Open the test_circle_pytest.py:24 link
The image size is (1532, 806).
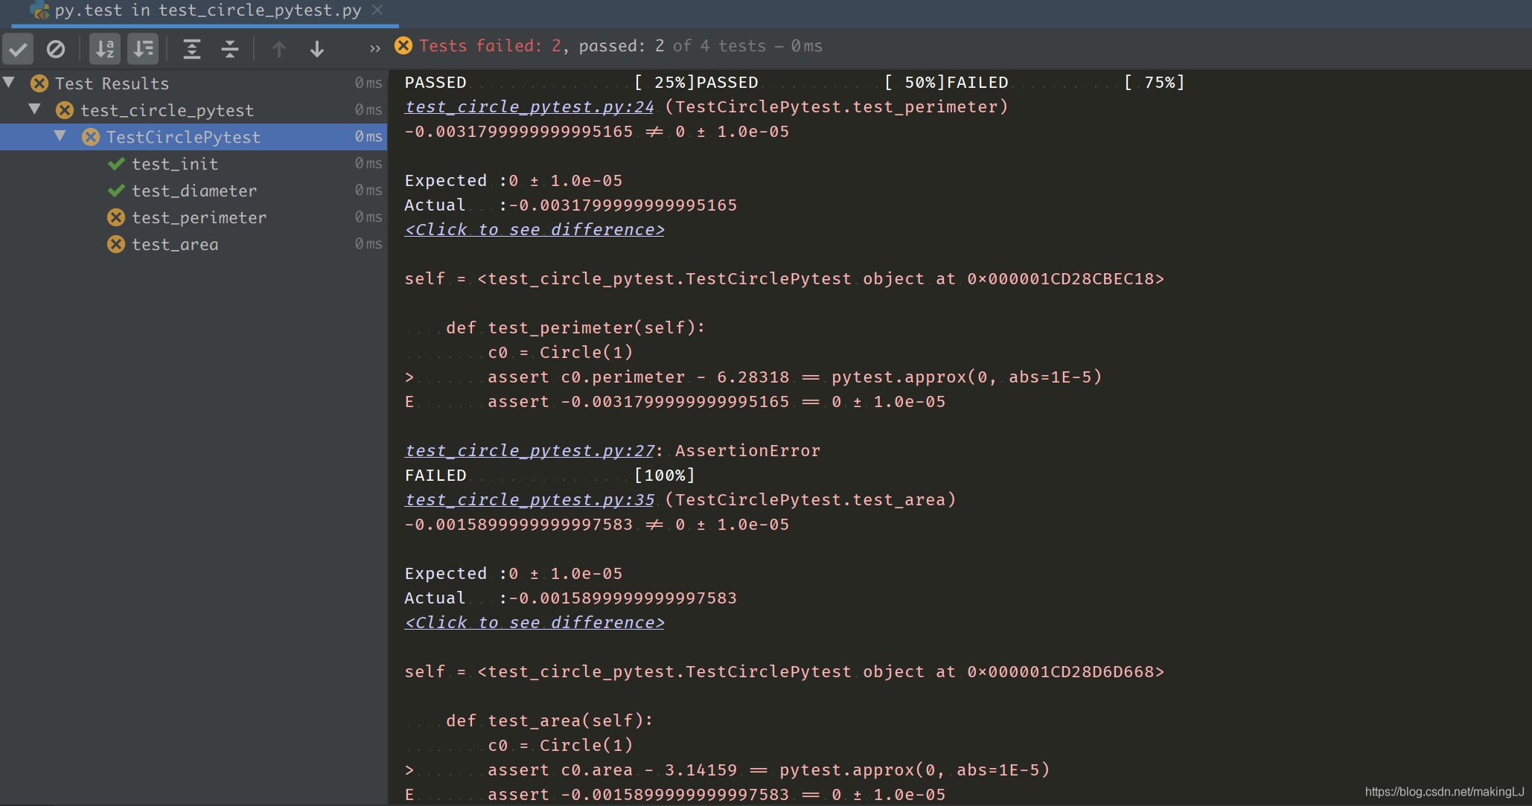(529, 107)
